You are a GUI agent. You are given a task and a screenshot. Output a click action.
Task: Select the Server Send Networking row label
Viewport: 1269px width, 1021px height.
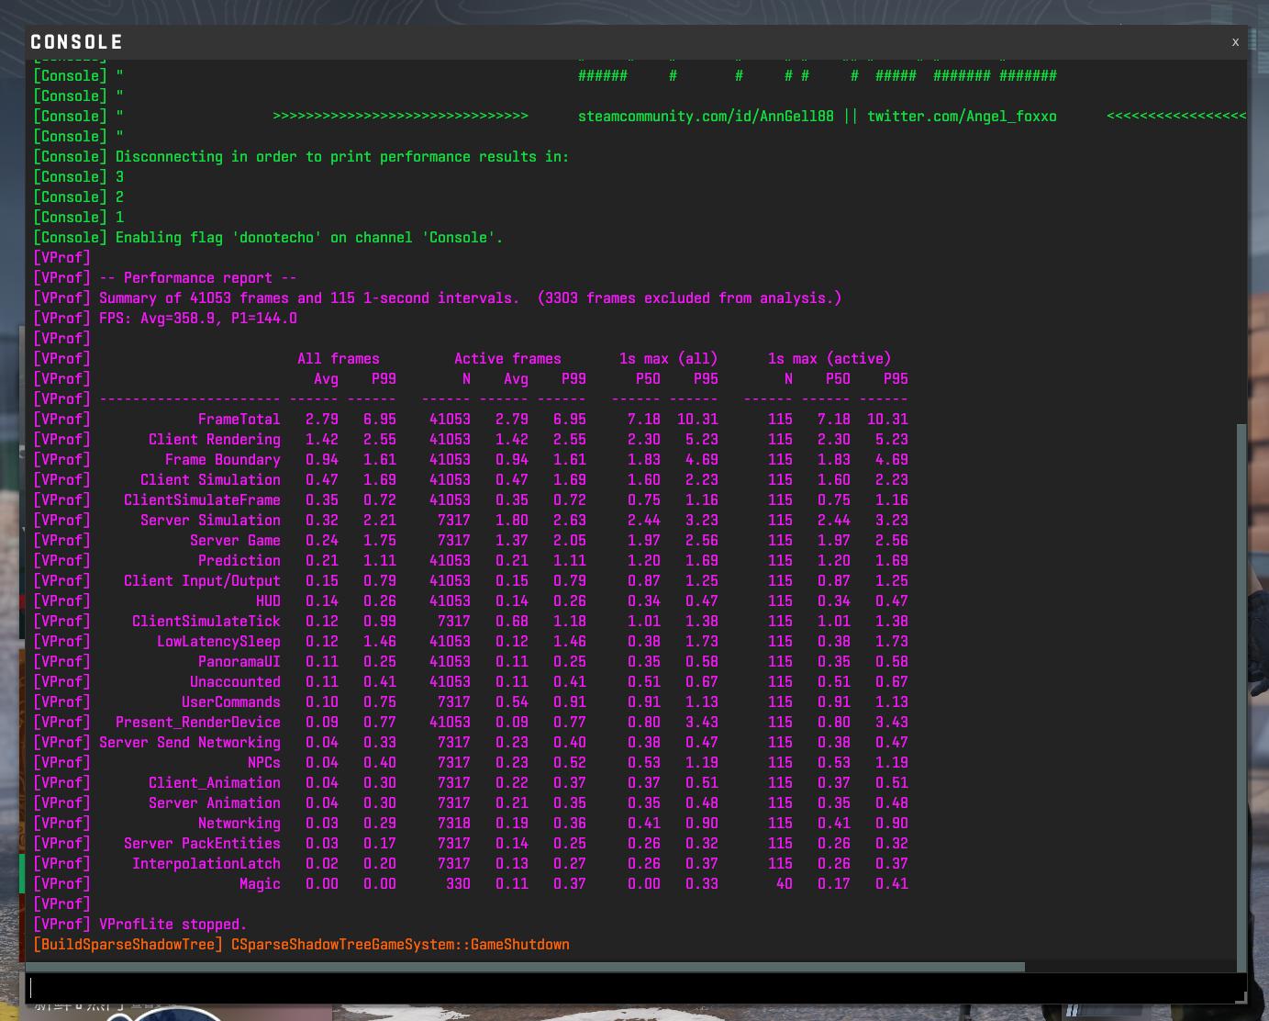tap(190, 743)
